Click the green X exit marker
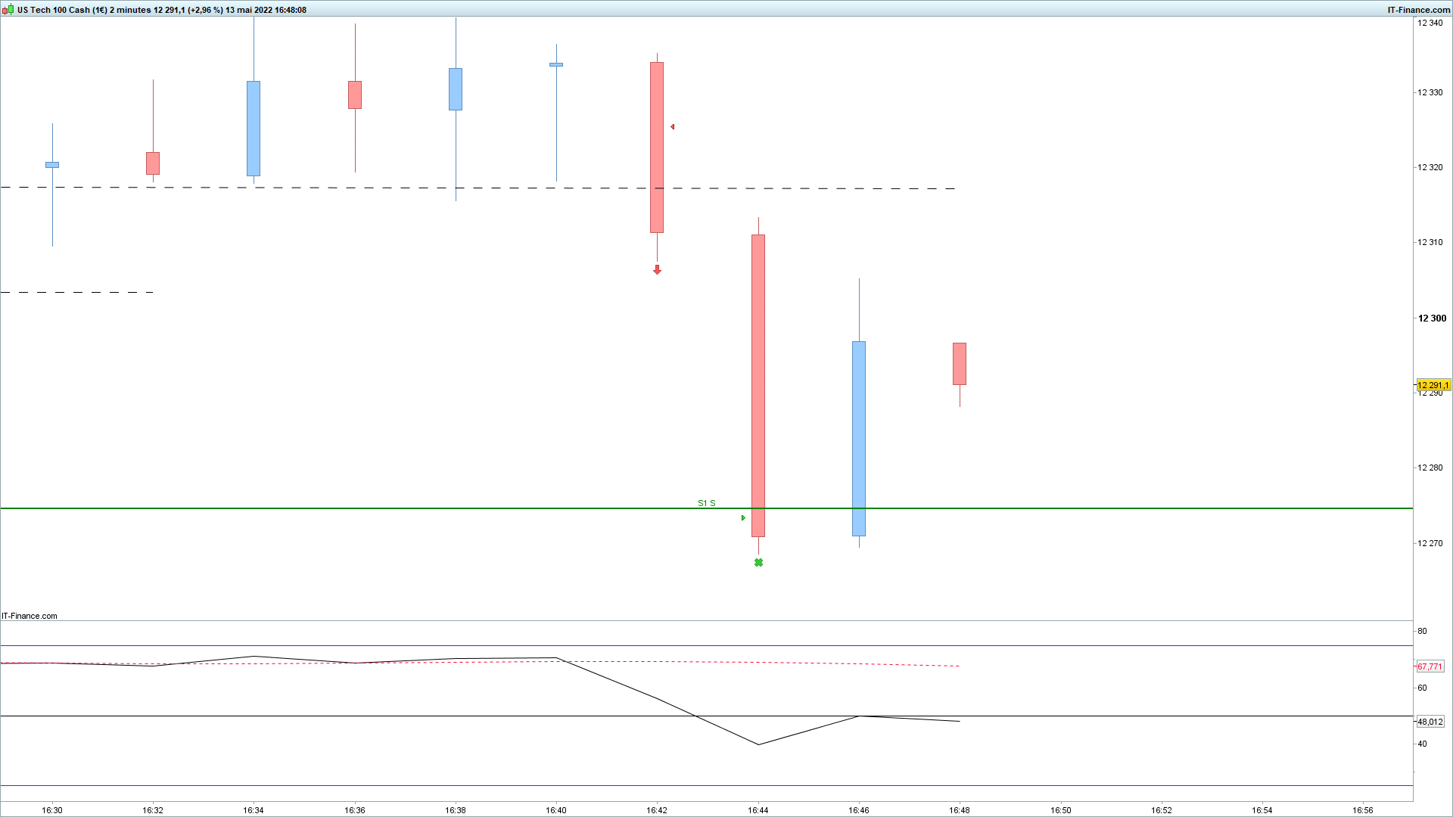 [758, 563]
